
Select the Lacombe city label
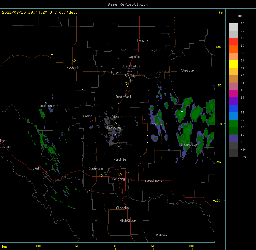(134, 57)
